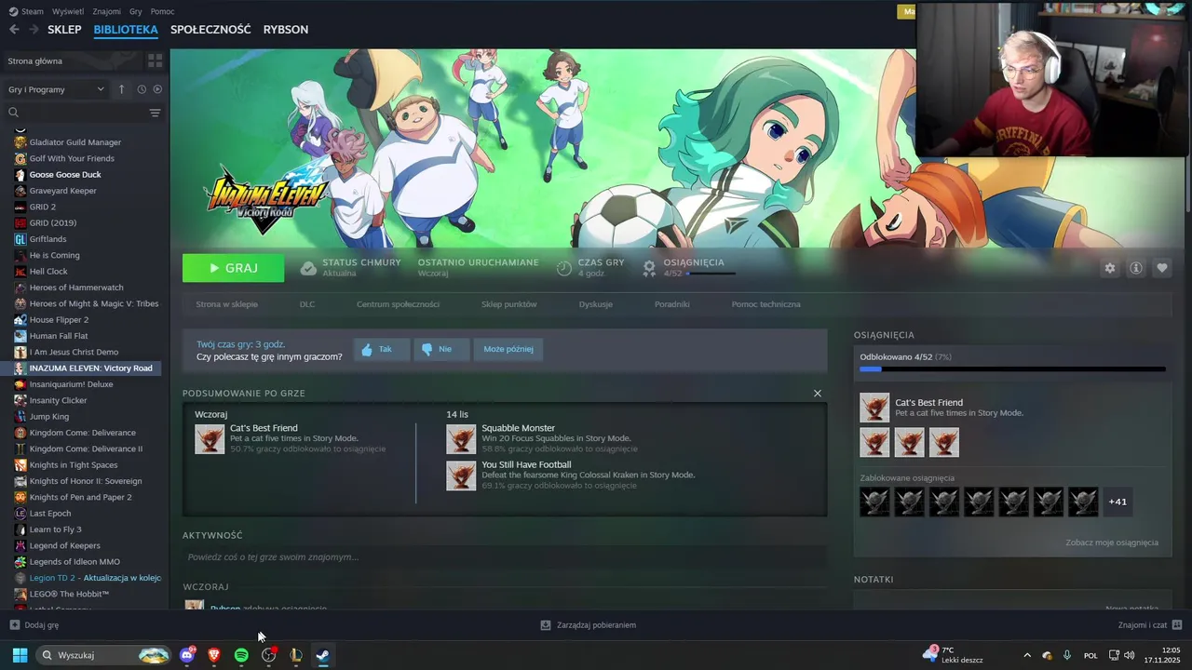Show recently played with the clock icon
The width and height of the screenshot is (1192, 670).
click(x=142, y=89)
